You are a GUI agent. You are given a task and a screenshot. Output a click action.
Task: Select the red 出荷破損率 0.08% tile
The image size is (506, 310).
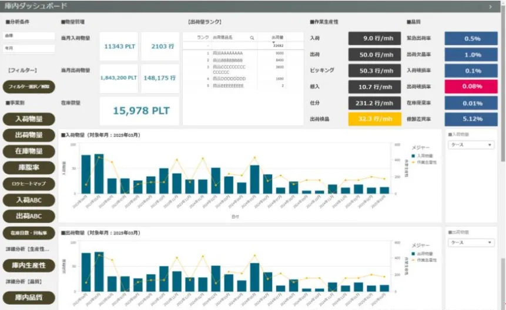pyautogui.click(x=471, y=87)
